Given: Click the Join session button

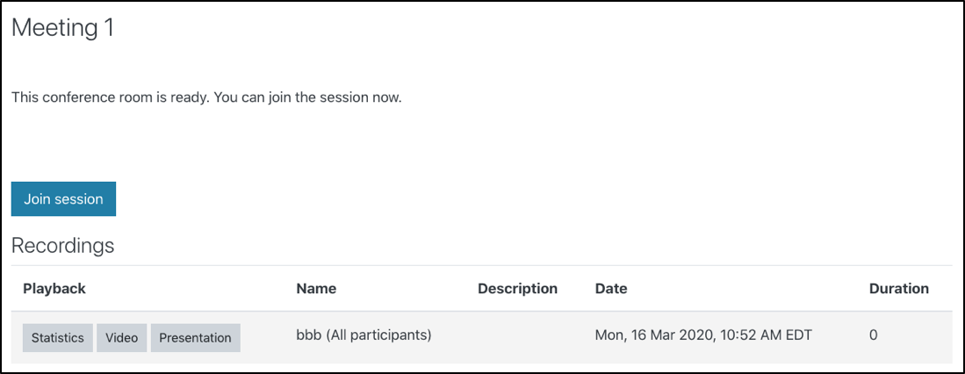Looking at the screenshot, I should click(63, 199).
